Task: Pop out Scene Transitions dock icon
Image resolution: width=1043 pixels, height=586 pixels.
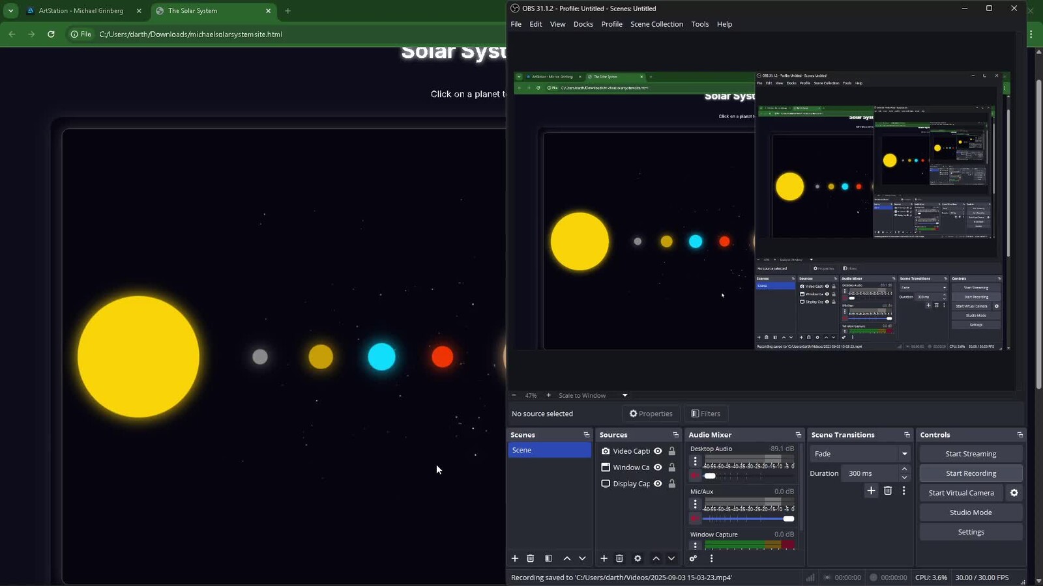Action: point(907,435)
